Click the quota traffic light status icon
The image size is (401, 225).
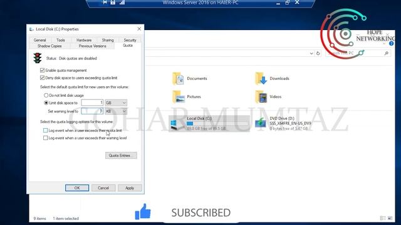coord(38,58)
